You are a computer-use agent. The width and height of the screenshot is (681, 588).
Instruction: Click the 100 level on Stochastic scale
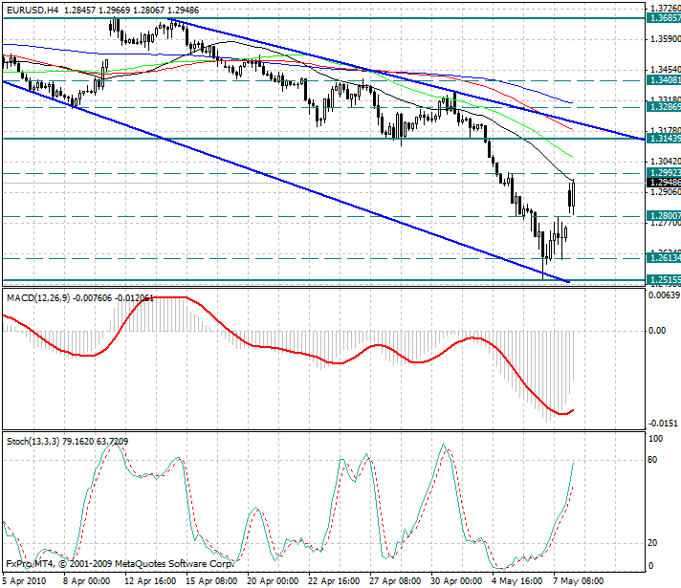[655, 439]
